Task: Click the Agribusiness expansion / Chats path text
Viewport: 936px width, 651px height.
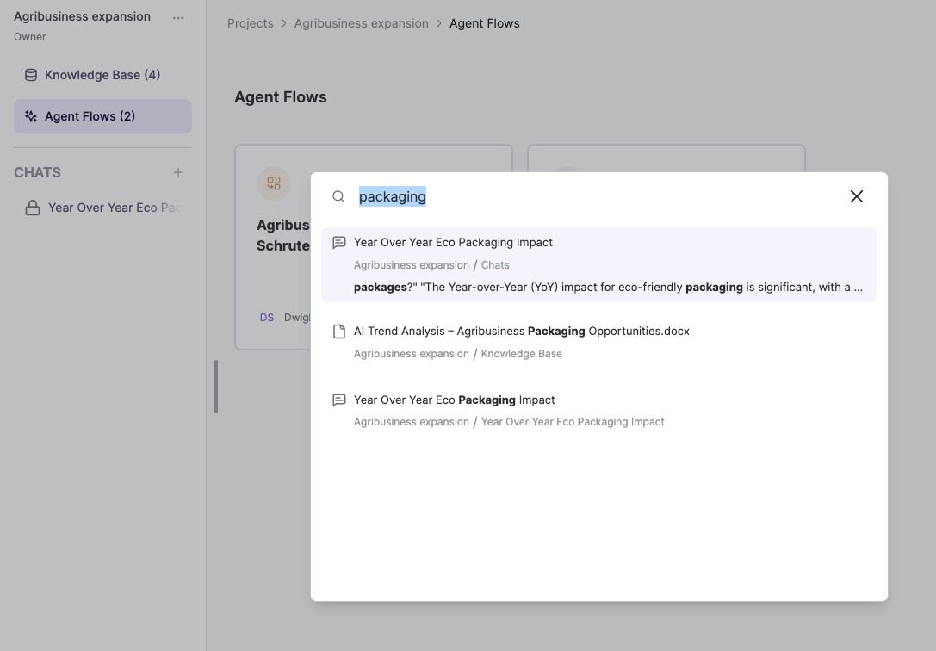Action: tap(431, 265)
